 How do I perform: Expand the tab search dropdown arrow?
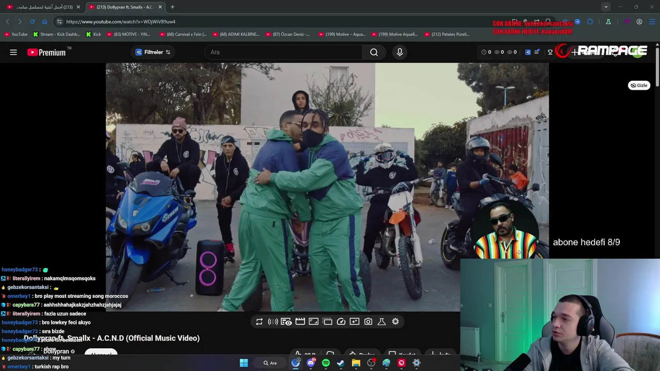click(606, 7)
